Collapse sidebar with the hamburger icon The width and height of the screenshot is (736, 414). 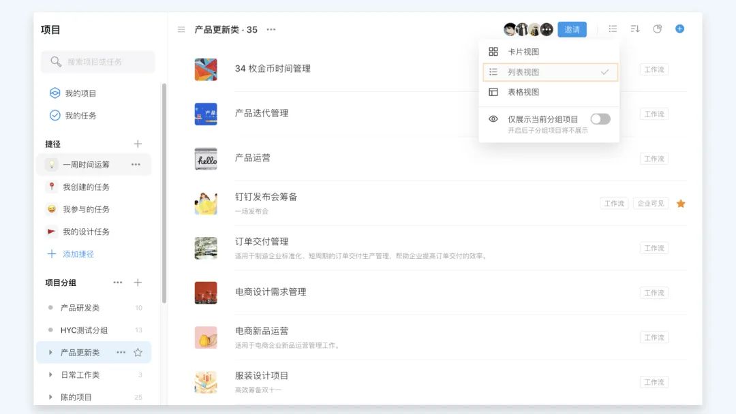181,29
